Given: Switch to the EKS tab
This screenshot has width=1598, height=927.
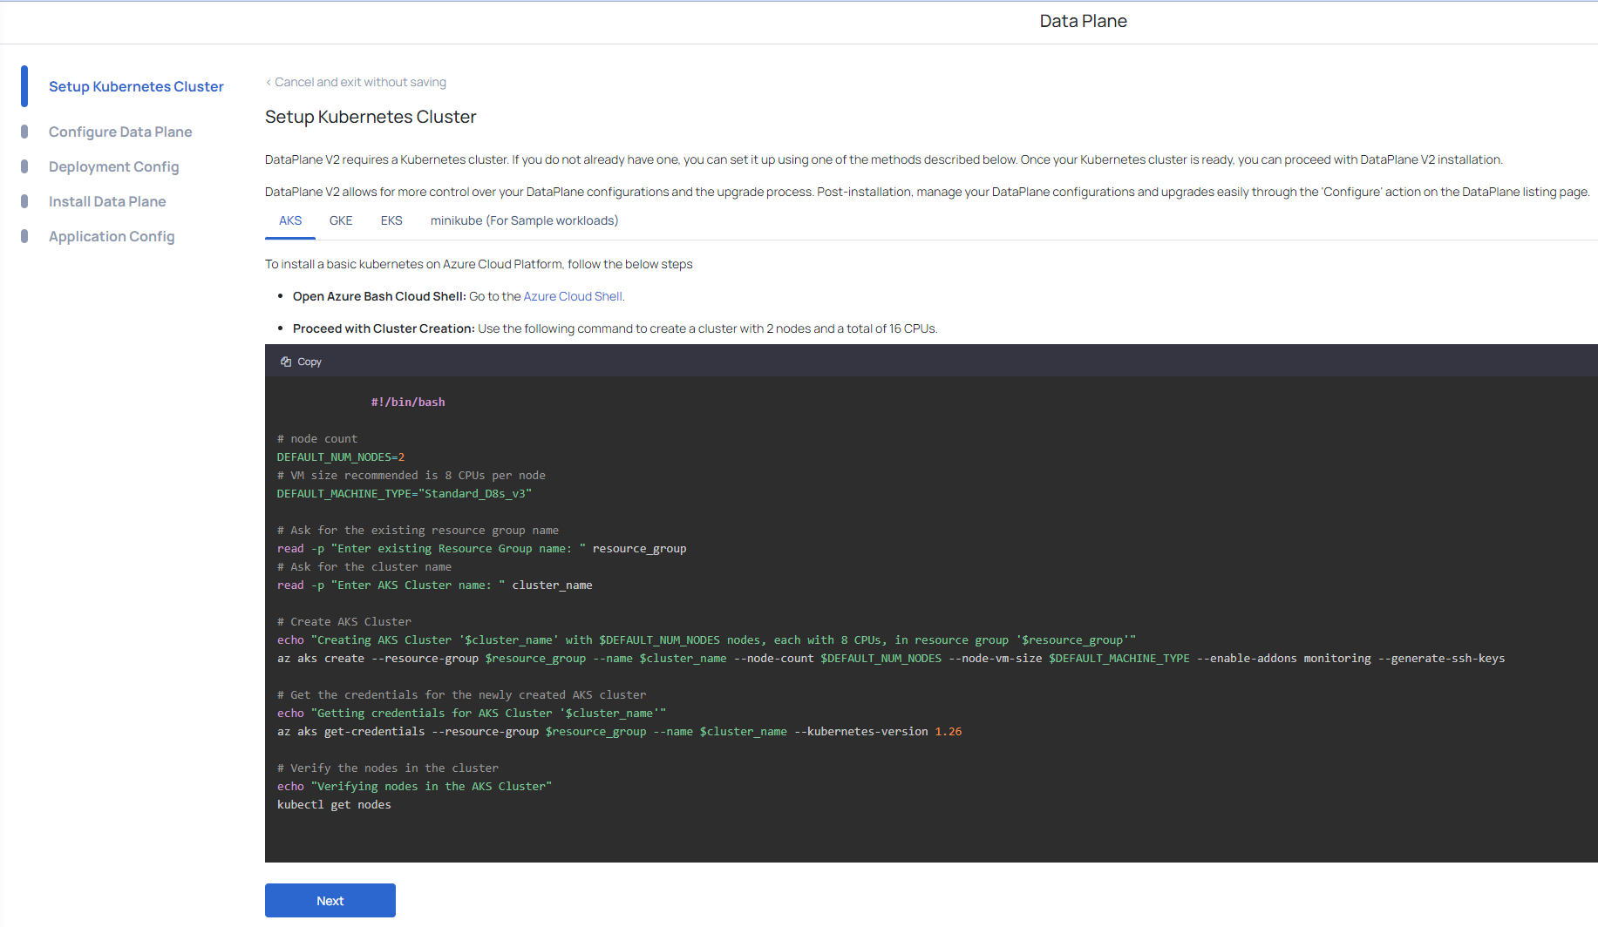Looking at the screenshot, I should 391,220.
